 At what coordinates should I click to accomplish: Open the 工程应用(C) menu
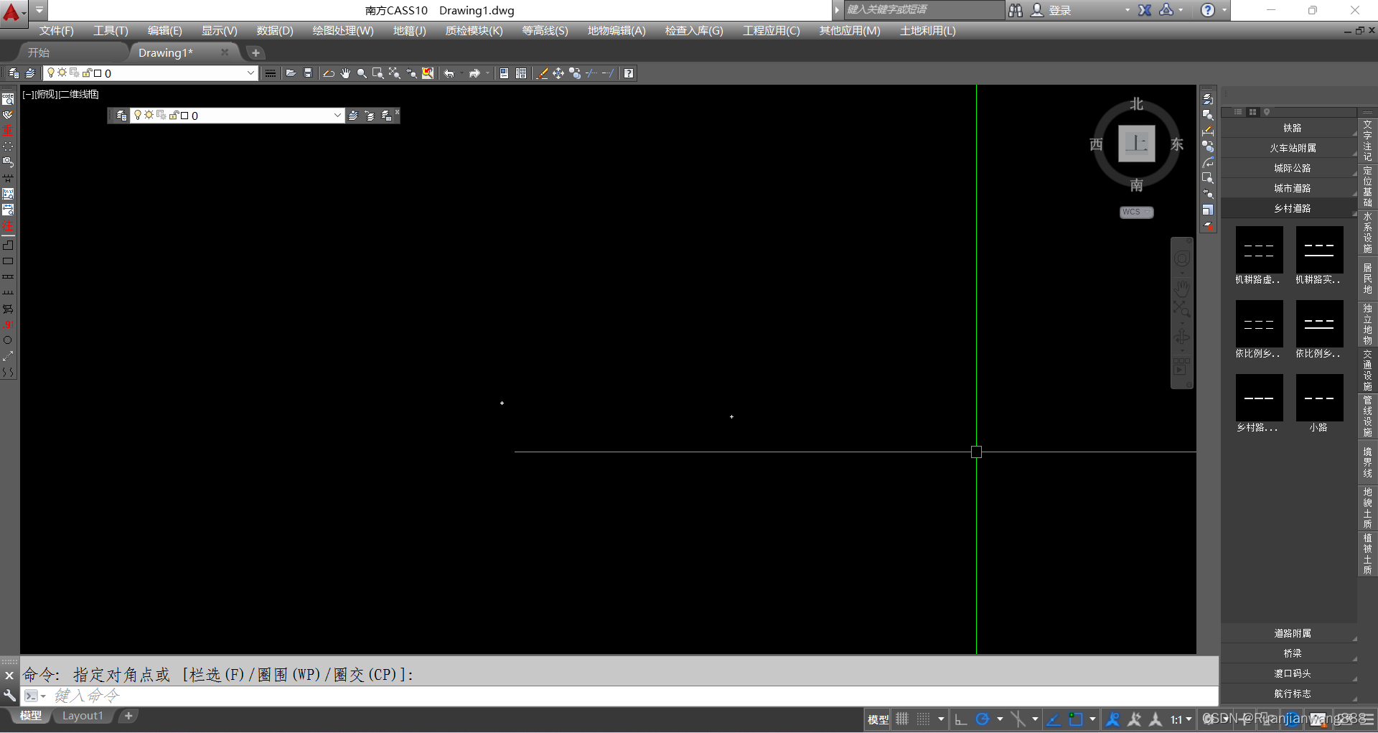click(772, 31)
